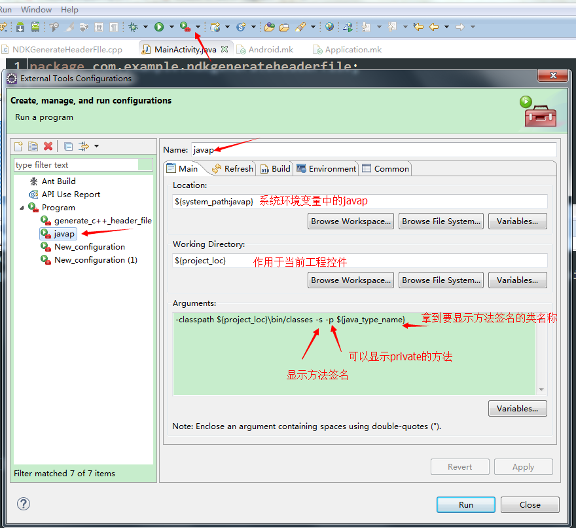Image resolution: width=576 pixels, height=528 pixels.
Task: Click the Duplicate launch configuration icon
Action: coord(33,146)
